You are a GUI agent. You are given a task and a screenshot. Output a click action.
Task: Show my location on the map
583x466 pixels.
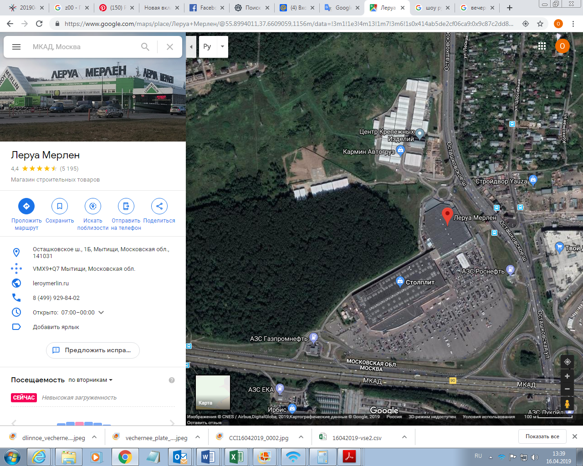(x=567, y=362)
